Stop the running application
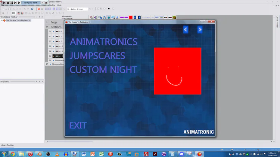This screenshot has width=280, height=157. click(8, 3)
